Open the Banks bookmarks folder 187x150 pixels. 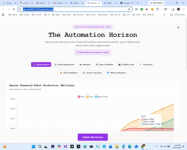[56, 15]
